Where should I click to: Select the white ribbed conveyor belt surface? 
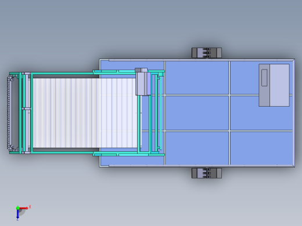(x=85, y=113)
